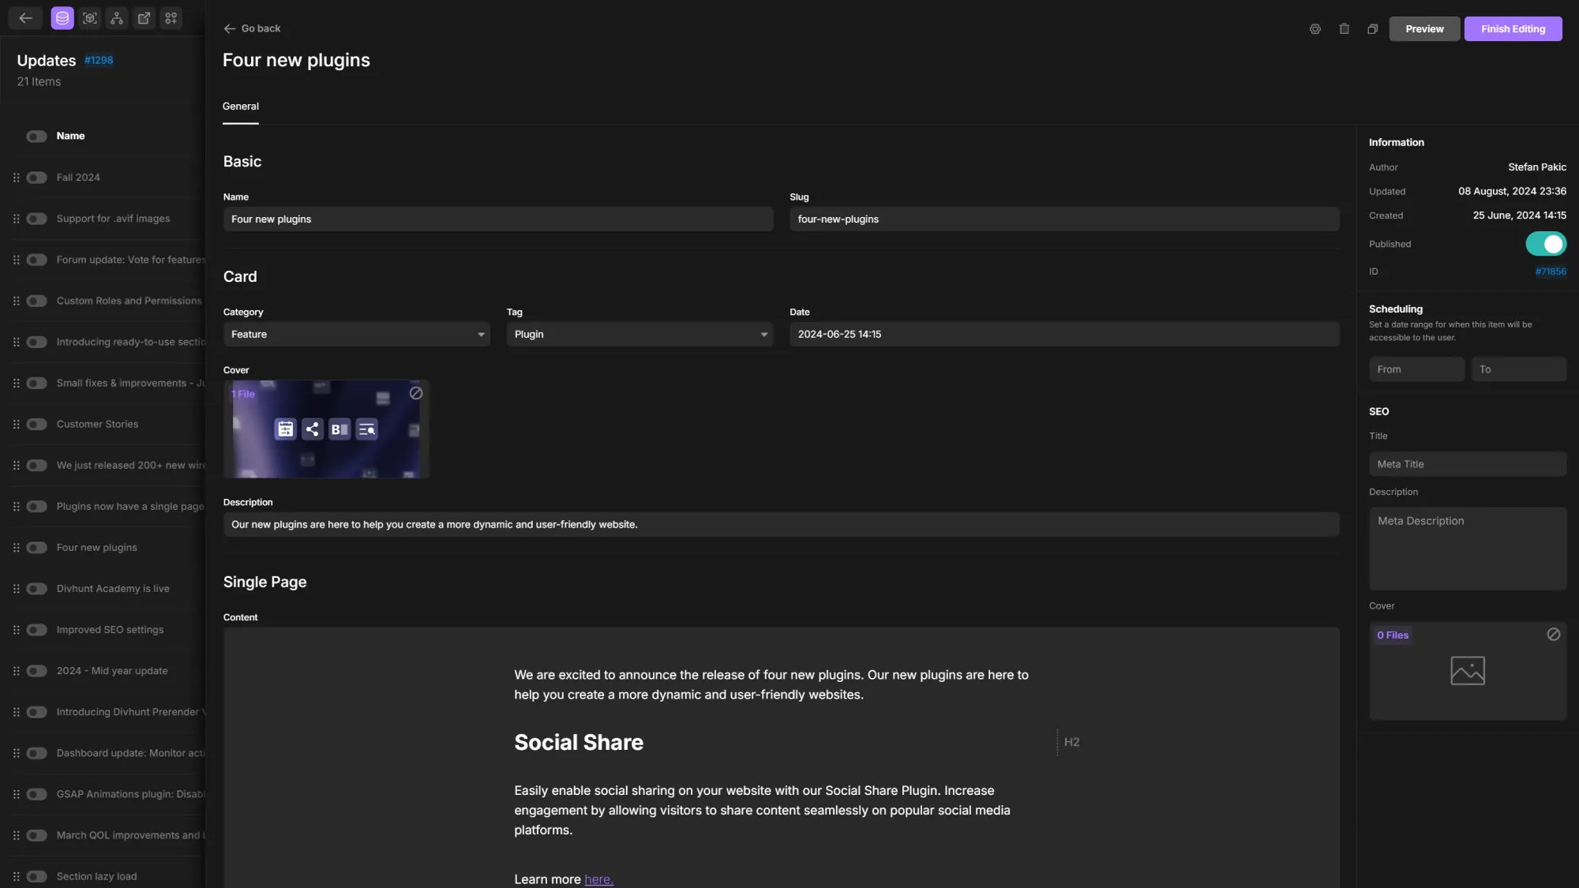Click the Go back link

point(252,28)
